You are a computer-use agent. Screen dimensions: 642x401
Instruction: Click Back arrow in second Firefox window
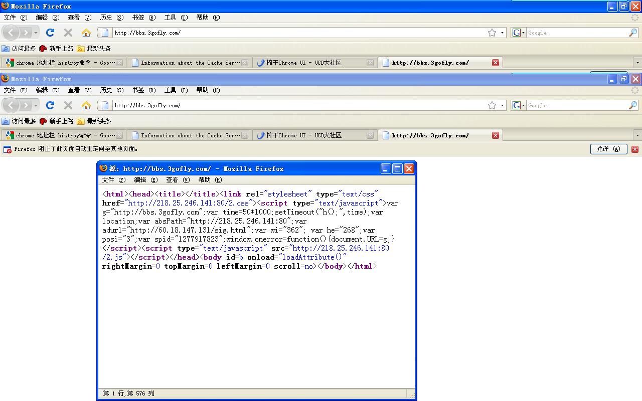(11, 105)
